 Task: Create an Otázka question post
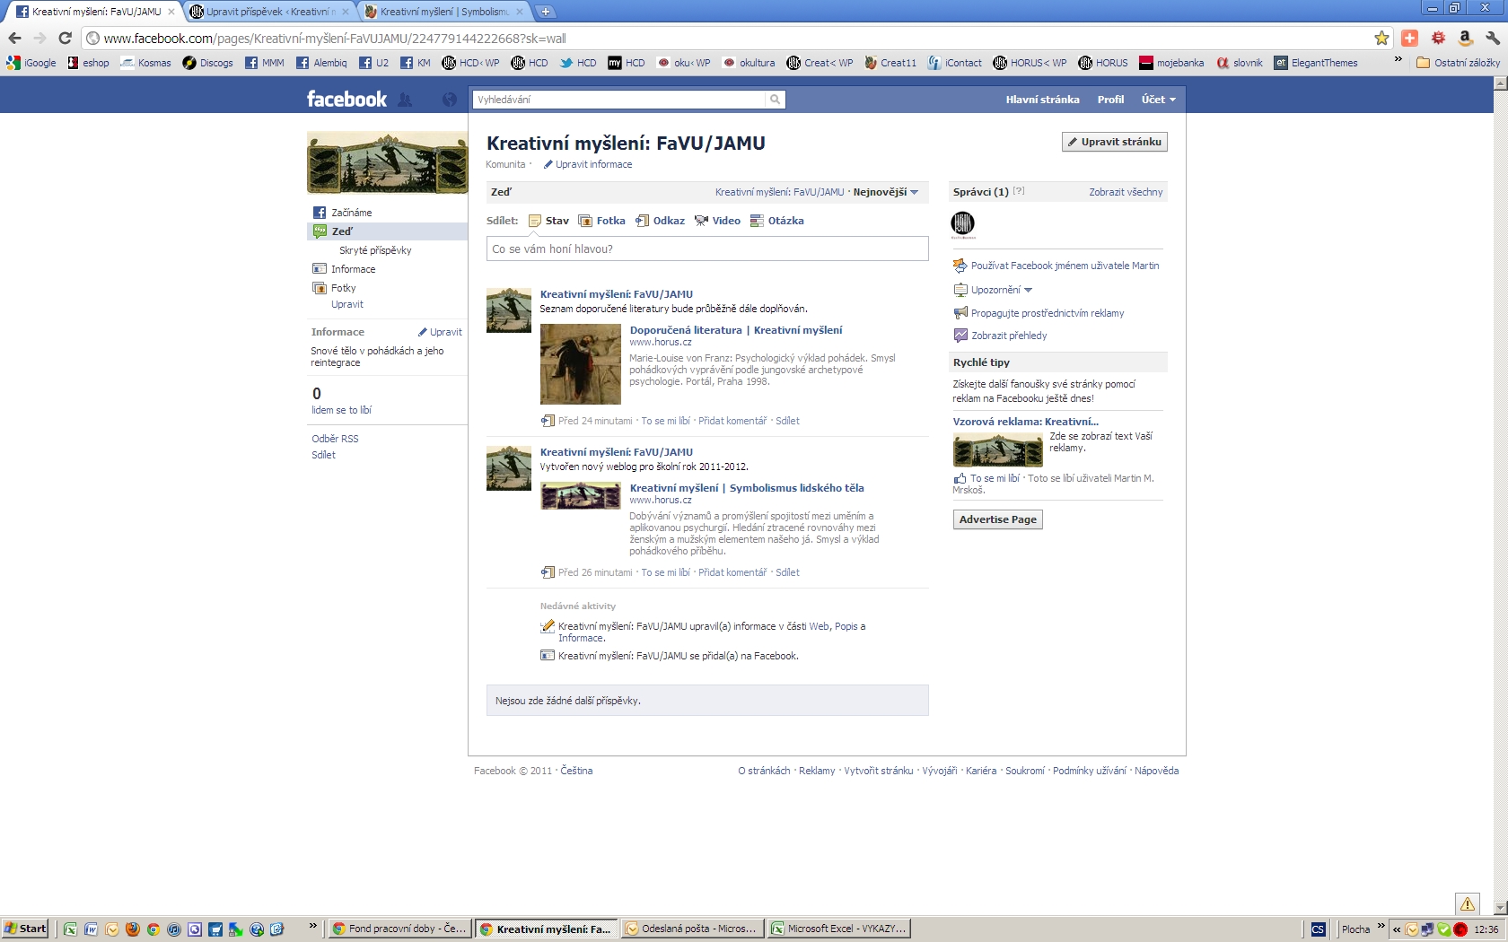[x=777, y=221]
